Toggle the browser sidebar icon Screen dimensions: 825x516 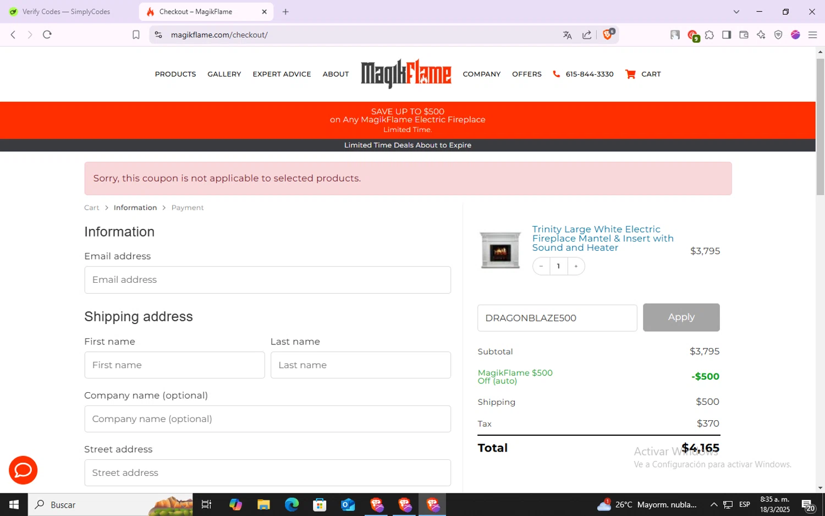click(727, 35)
